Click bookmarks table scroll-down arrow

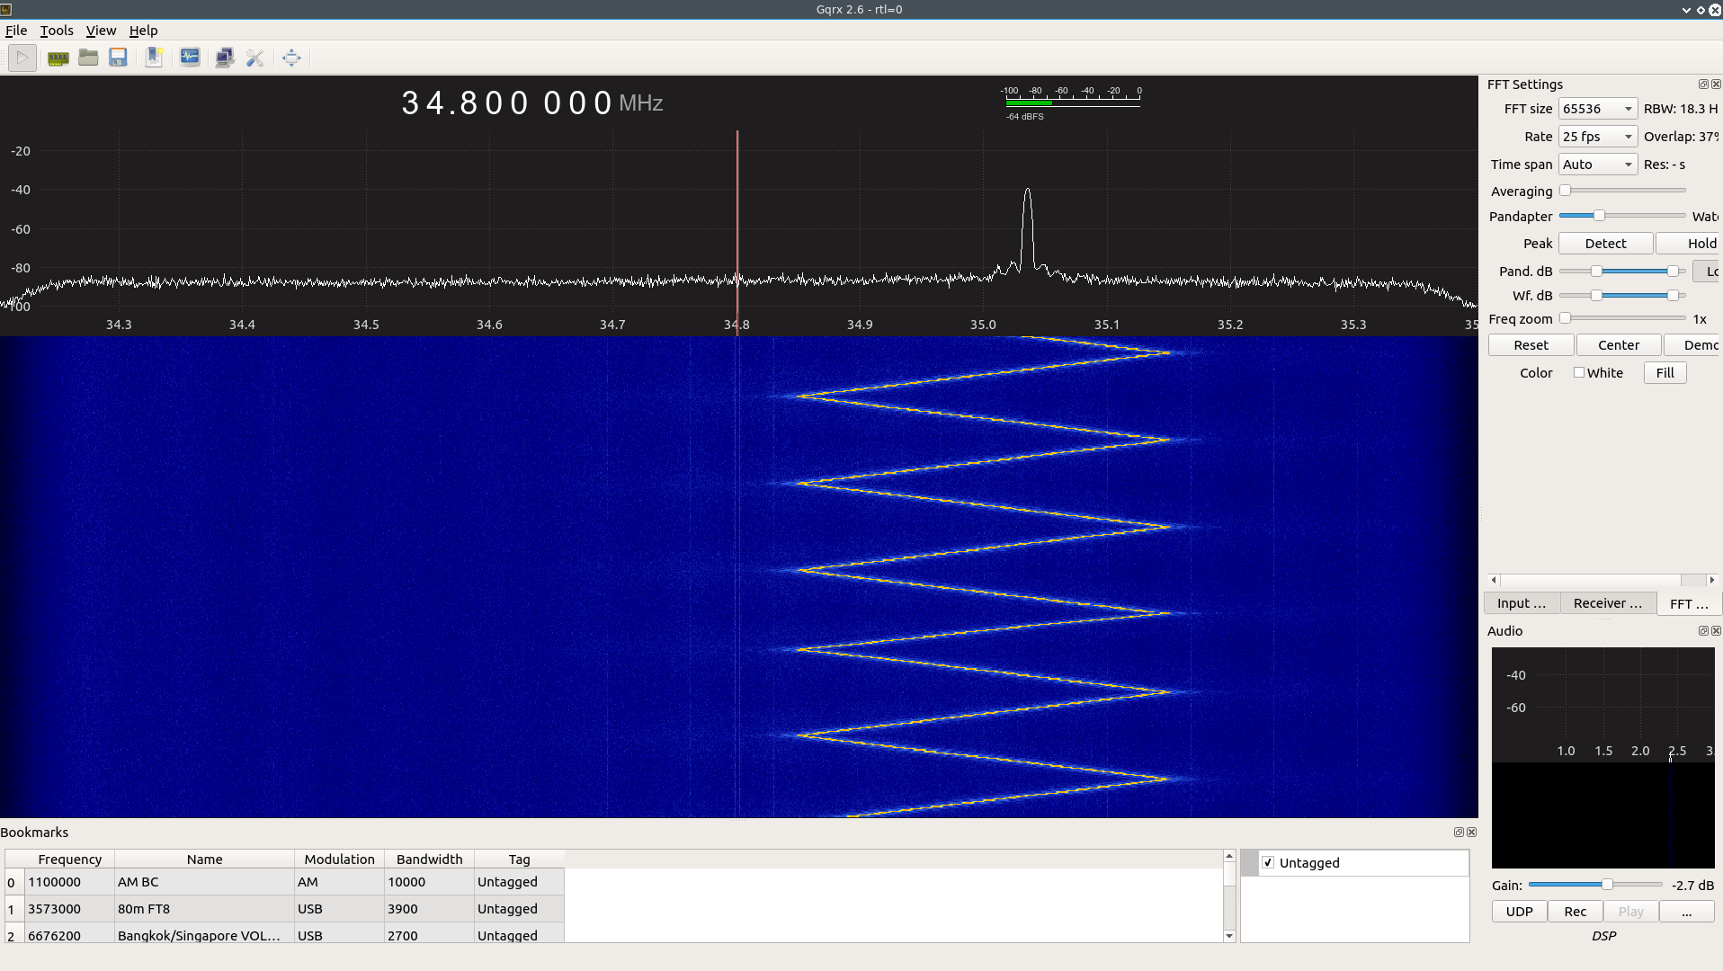pyautogui.click(x=1229, y=936)
